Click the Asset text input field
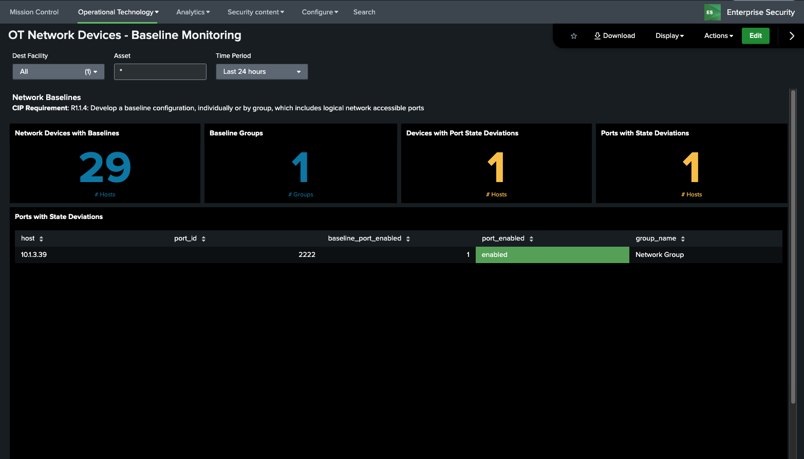804x459 pixels. pyautogui.click(x=160, y=72)
